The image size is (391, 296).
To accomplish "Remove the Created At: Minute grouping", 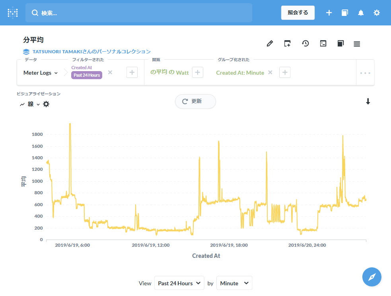I will click(x=270, y=72).
